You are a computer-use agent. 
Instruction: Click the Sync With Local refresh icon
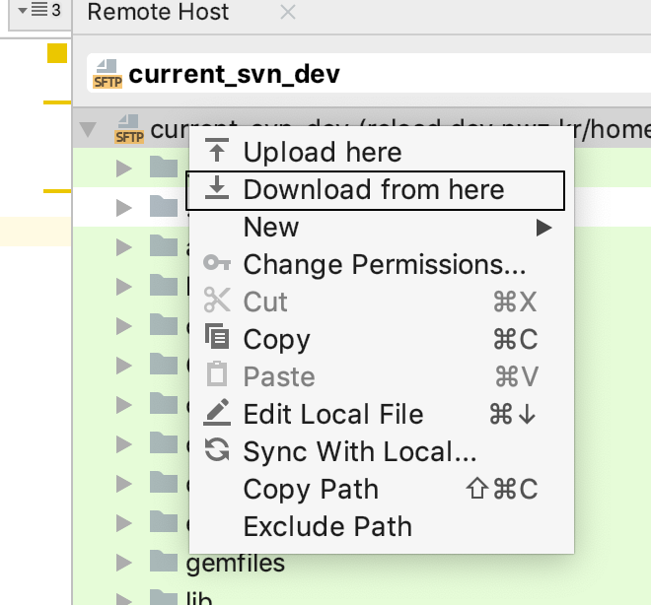click(x=217, y=450)
